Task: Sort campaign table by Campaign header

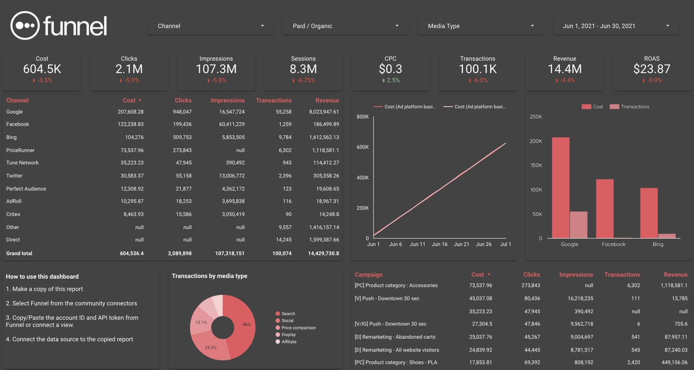Action: 369,275
